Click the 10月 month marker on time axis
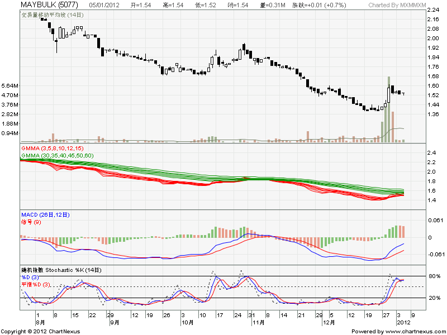Viewport: 447px width, 335px height. point(187,323)
